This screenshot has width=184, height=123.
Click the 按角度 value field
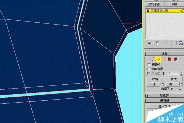pyautogui.click(x=171, y=74)
